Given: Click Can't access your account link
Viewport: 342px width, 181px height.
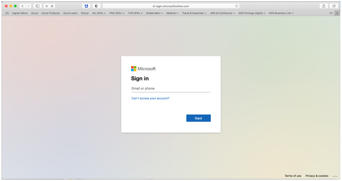Looking at the screenshot, I should [151, 99].
